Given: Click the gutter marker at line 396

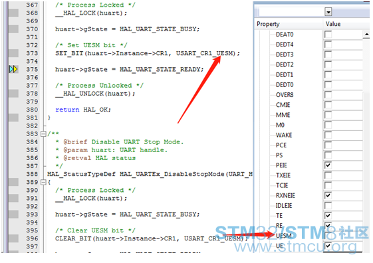Looking at the screenshot, I should click(x=13, y=238).
